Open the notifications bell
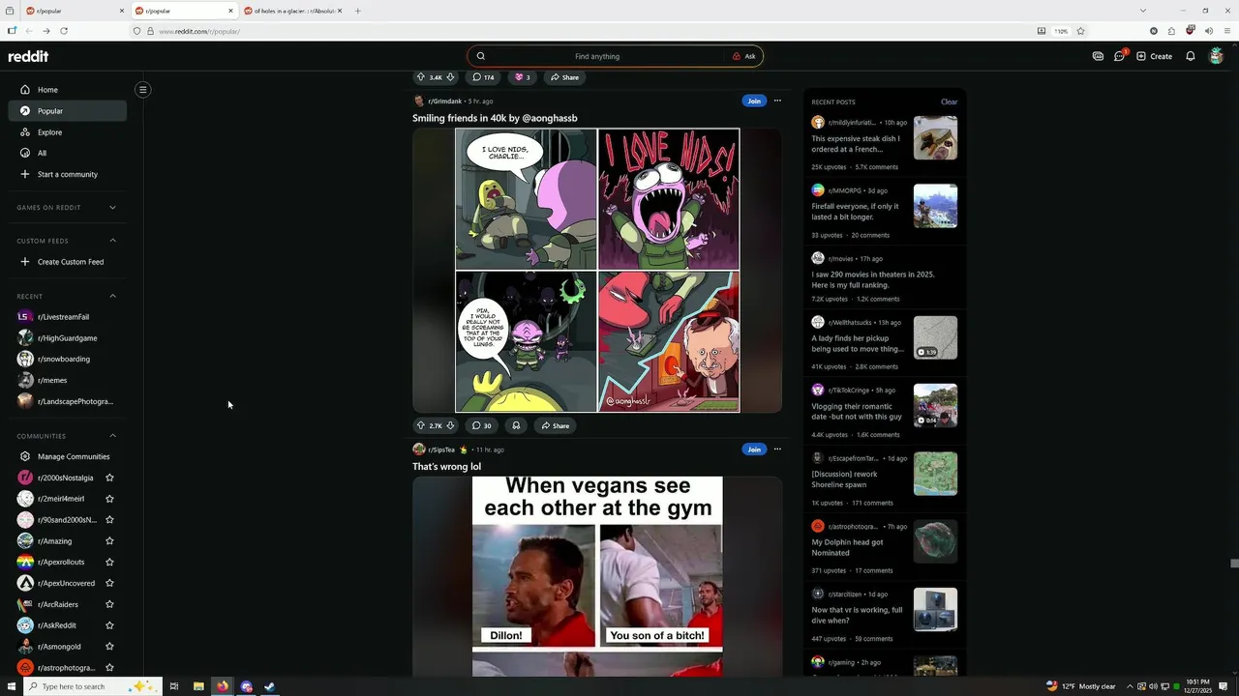 coord(1191,56)
